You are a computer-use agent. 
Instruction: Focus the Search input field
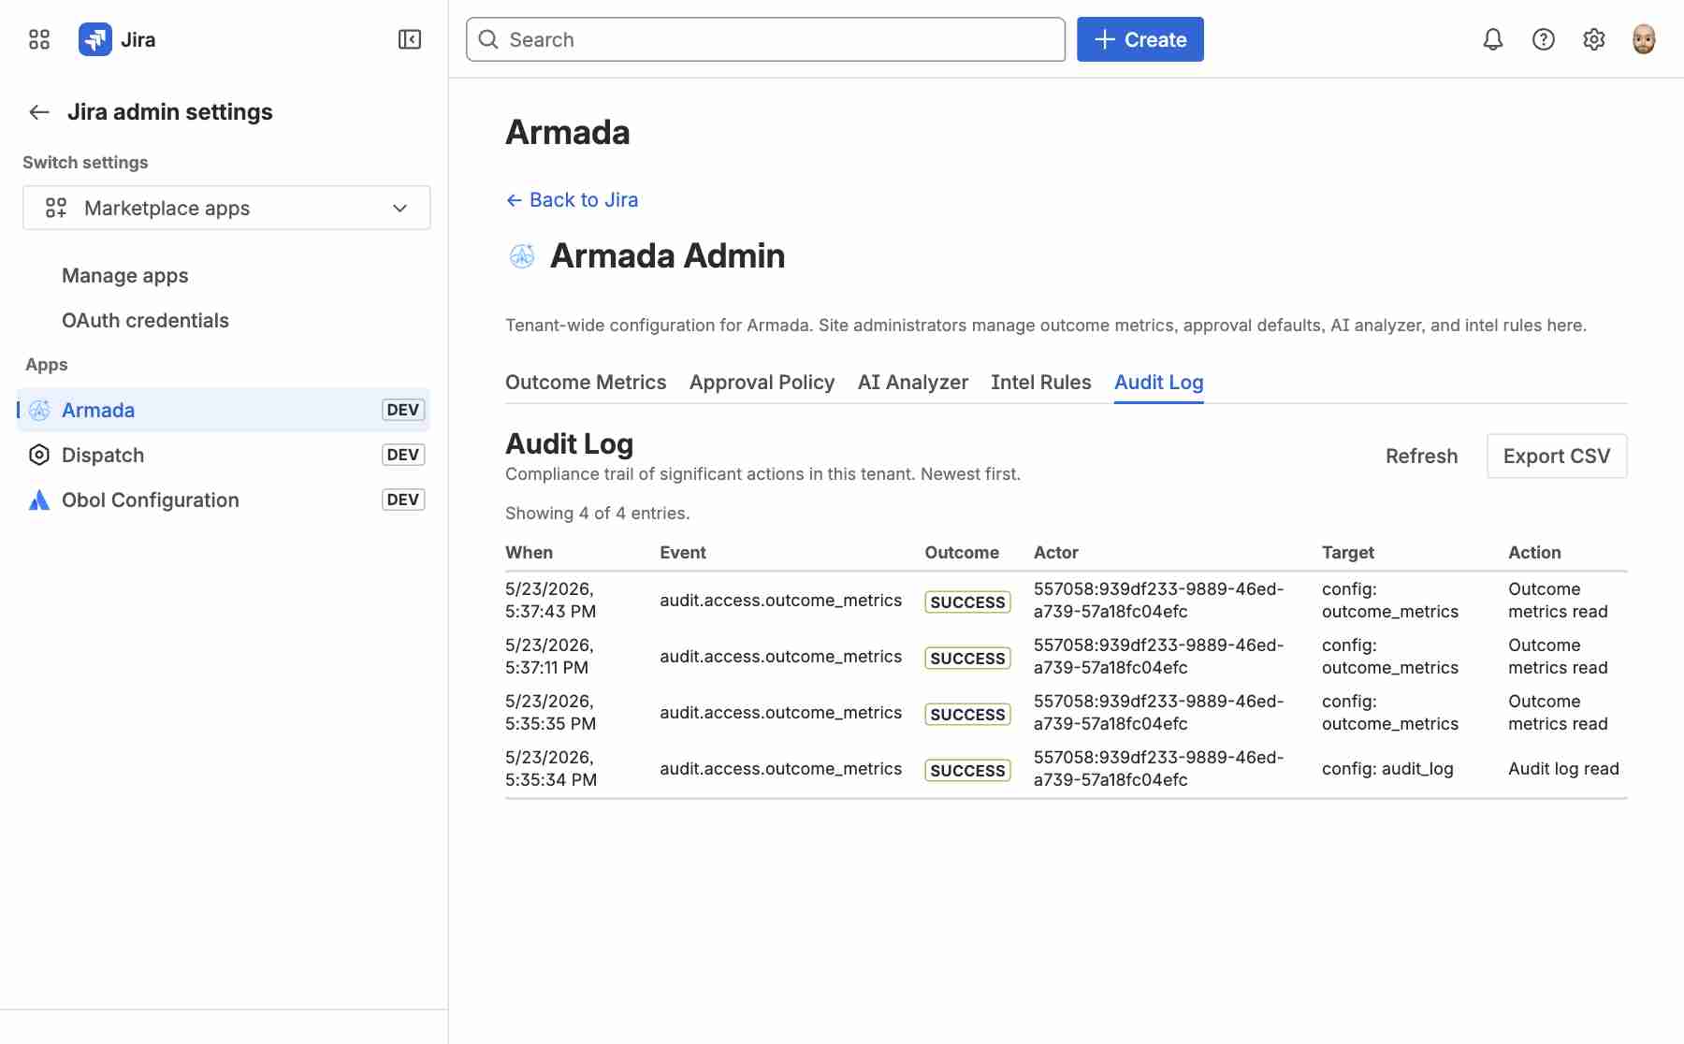coord(765,39)
